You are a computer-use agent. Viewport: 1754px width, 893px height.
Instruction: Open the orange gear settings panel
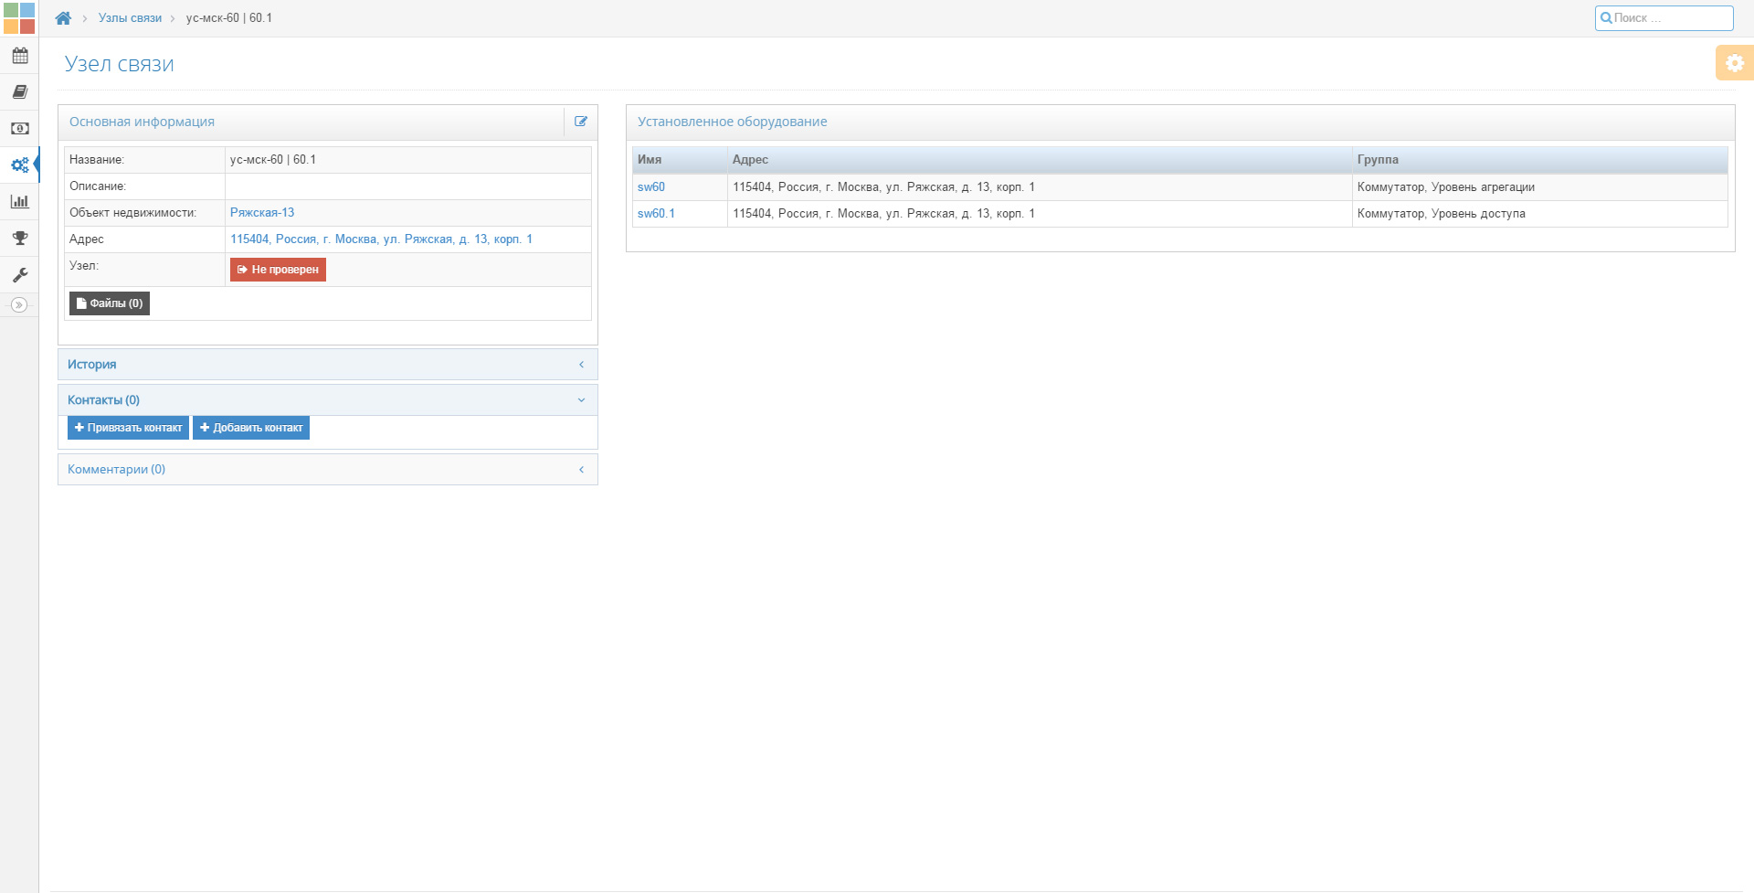[1734, 63]
